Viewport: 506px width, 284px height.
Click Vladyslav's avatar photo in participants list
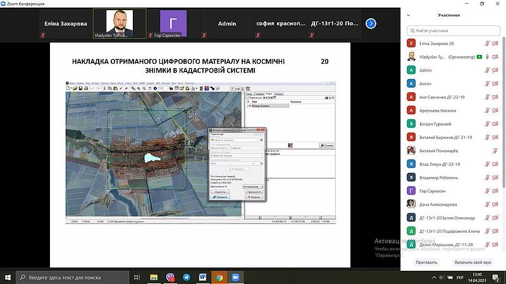[x=411, y=57]
